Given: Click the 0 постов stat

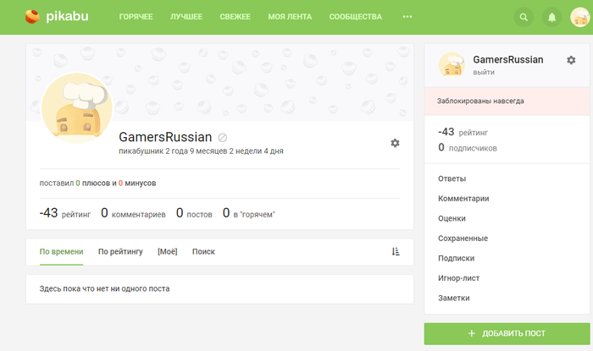Looking at the screenshot, I should pyautogui.click(x=194, y=213).
